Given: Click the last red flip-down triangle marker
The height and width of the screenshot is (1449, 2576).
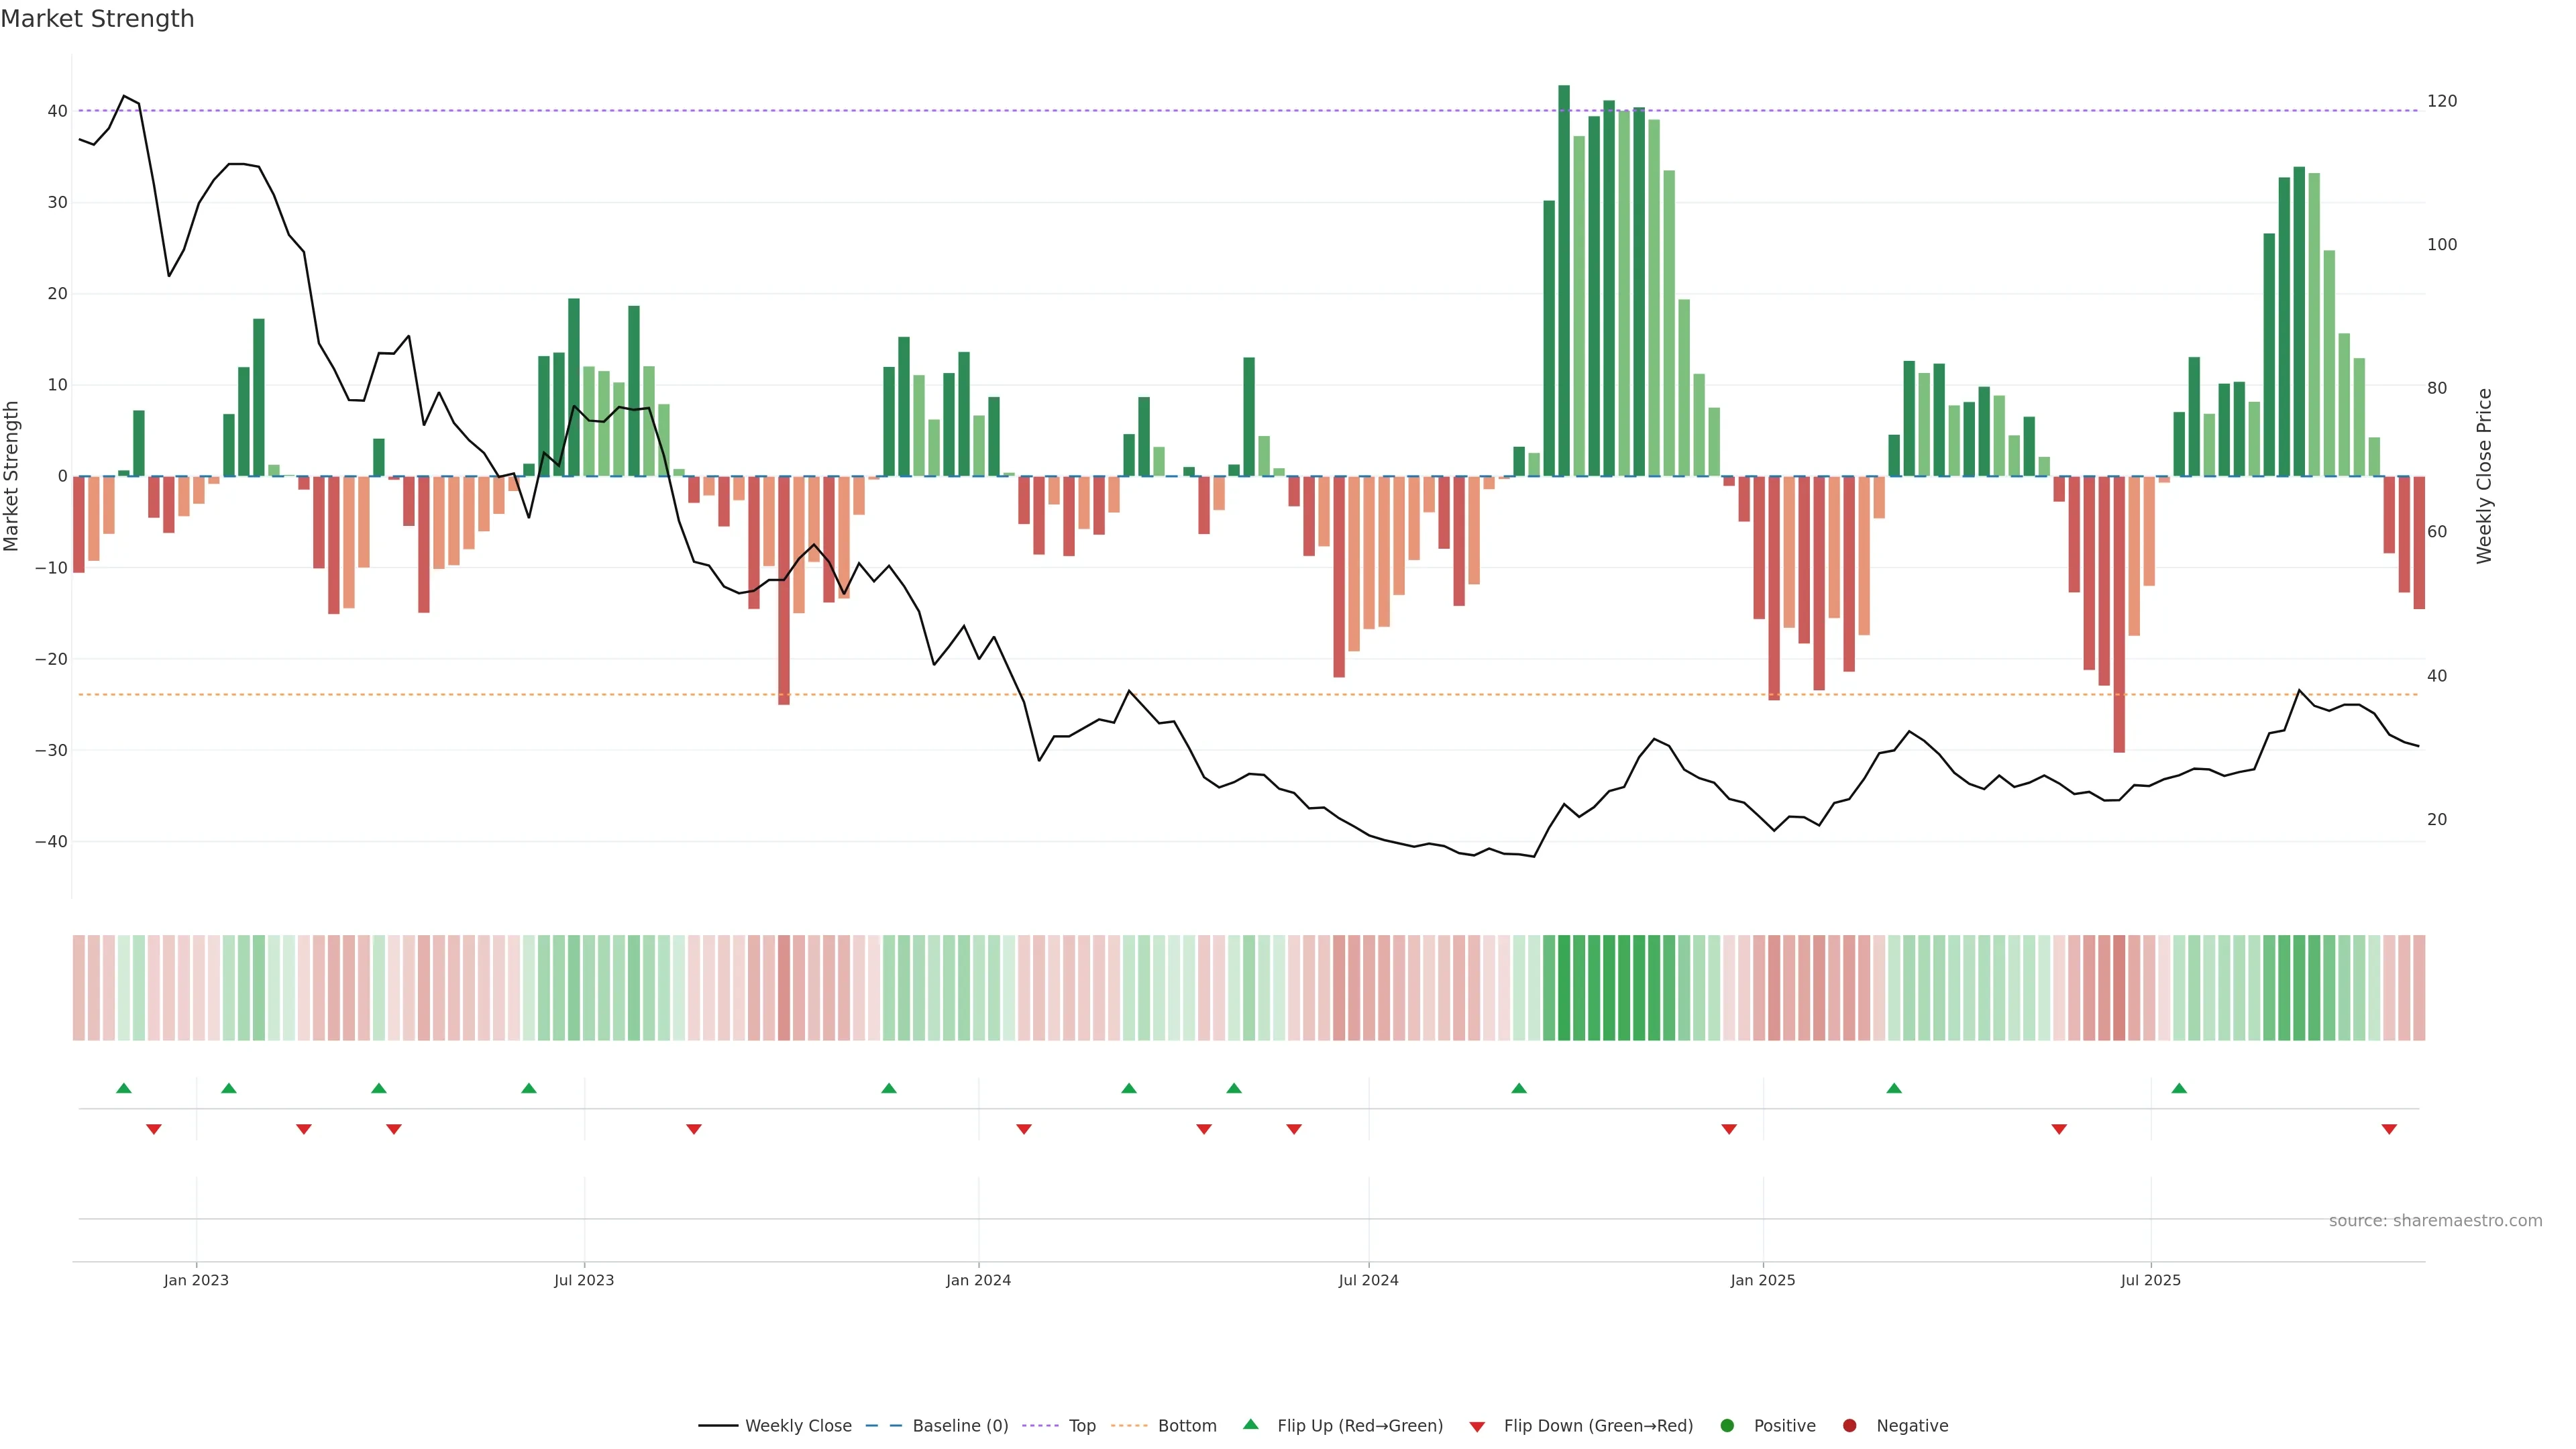Looking at the screenshot, I should point(2389,1129).
